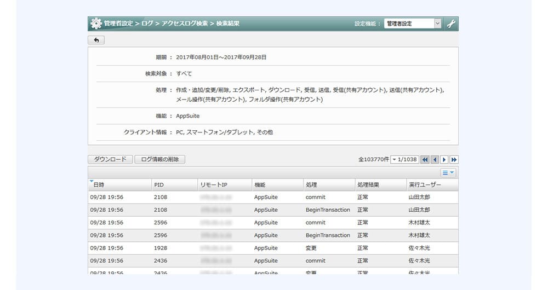Select the first commit log row
The width and height of the screenshot is (548, 290).
[273, 197]
